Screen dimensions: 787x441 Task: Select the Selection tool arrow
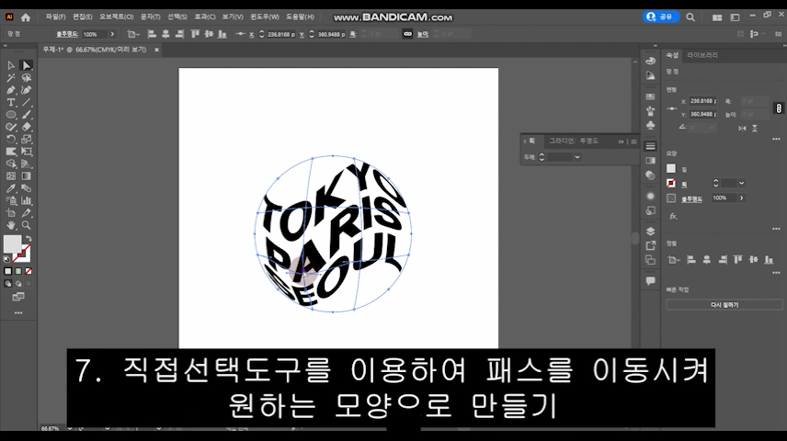10,65
